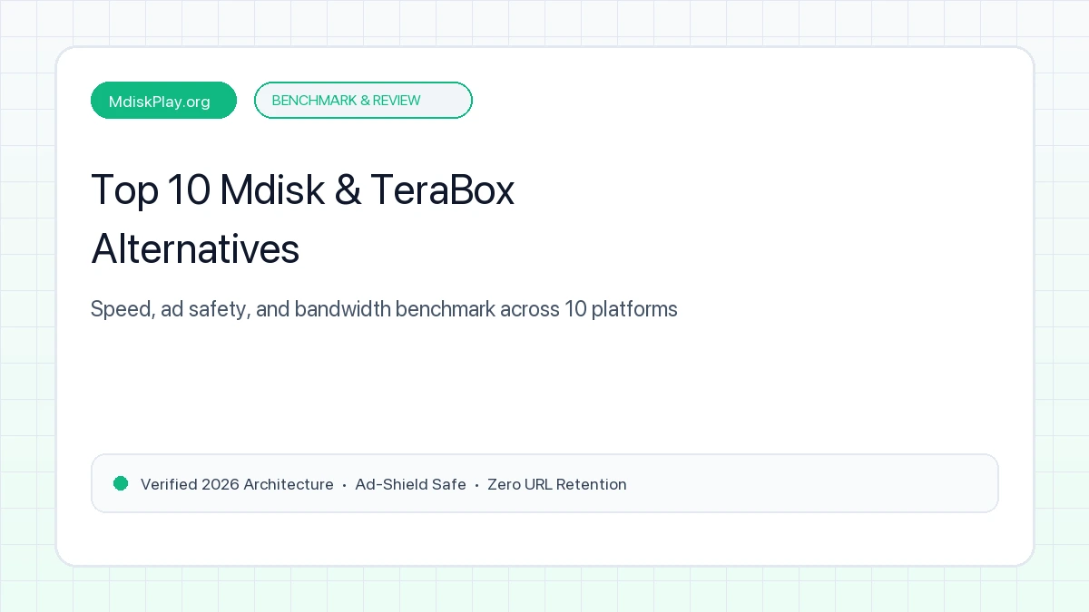Click the BENCHMARK & REVIEW tag
Viewport: 1089px width, 612px height.
tap(363, 100)
